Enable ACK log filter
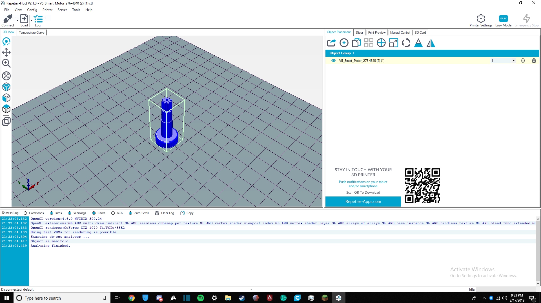Screen dimensions: 541x303 click(113, 213)
